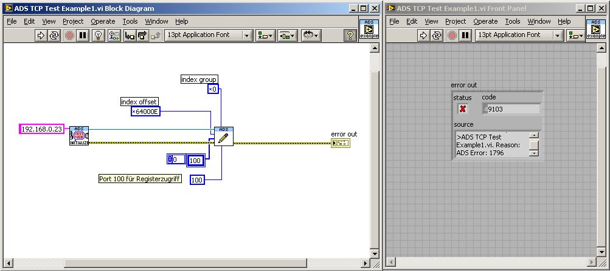Image resolution: width=610 pixels, height=271 pixels.
Task: Click the Port 100 für Registerzugriff comment
Action: [x=140, y=179]
